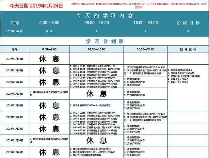Select the '08:00—16:00' column header of the plan table
Viewport: 209px width, 158px height.
97,49
